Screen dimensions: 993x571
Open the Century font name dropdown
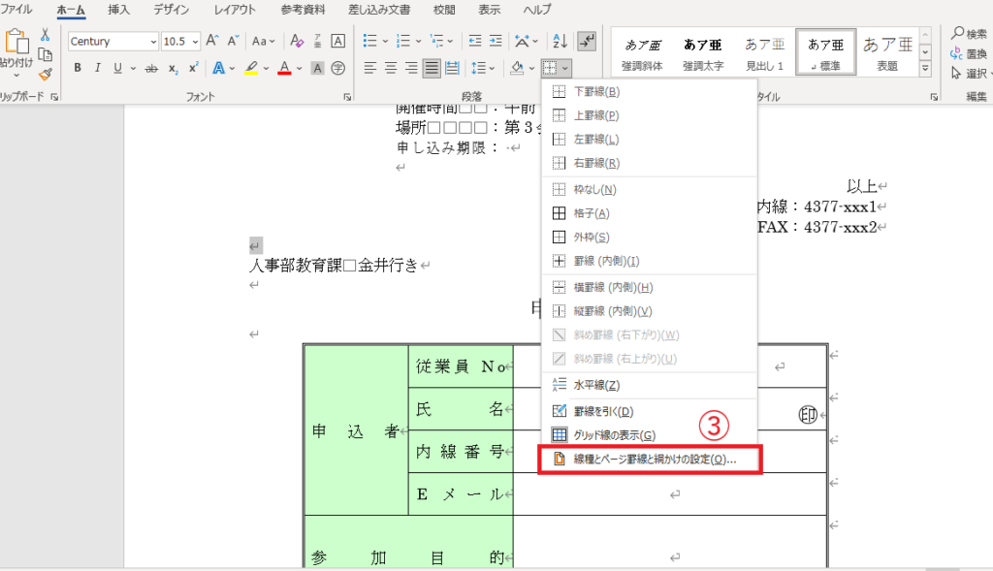click(153, 42)
